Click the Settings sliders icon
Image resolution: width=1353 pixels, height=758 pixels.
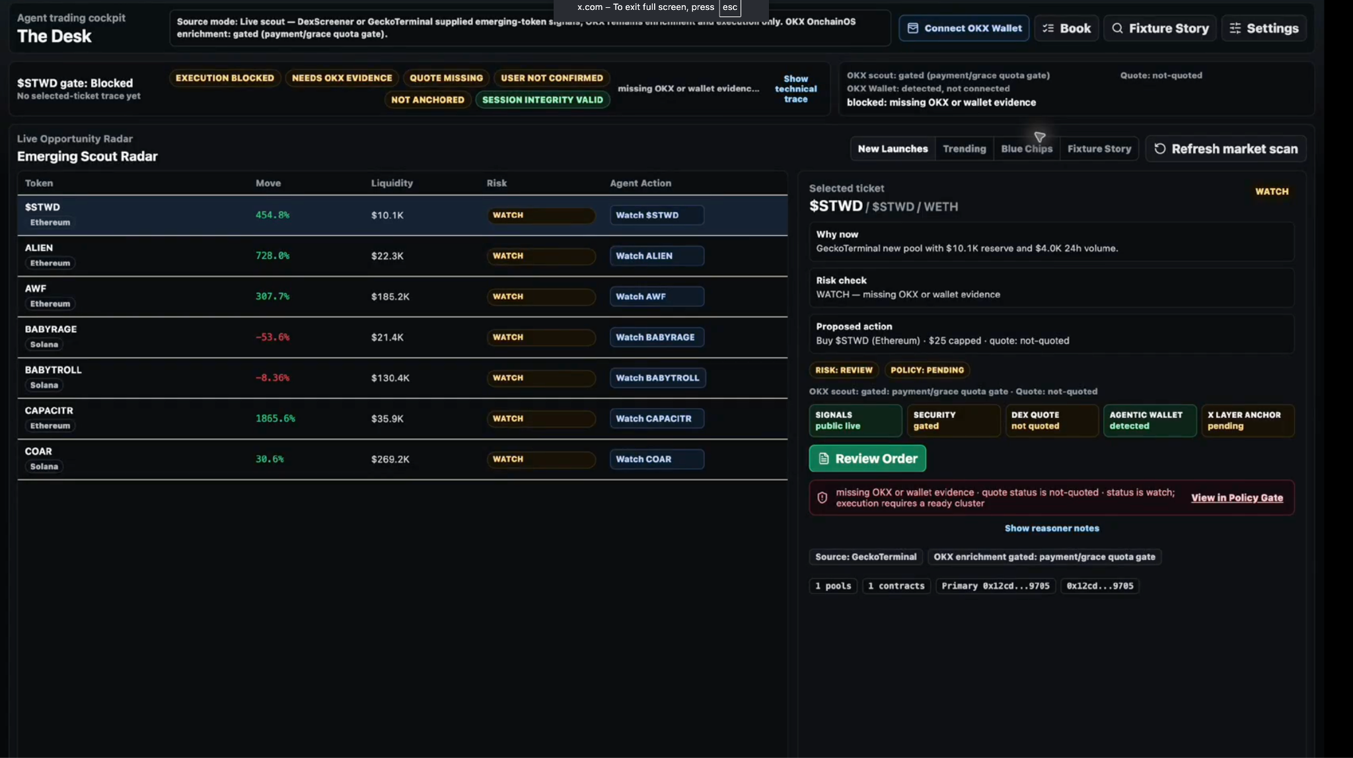(x=1235, y=28)
